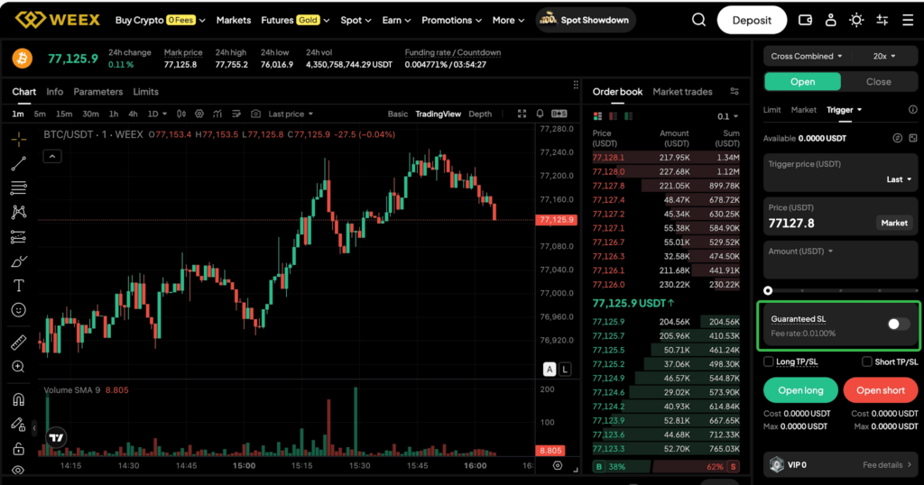Viewport: 924px width, 485px height.
Task: Open the price alert bell icon
Action: pyautogui.click(x=540, y=114)
